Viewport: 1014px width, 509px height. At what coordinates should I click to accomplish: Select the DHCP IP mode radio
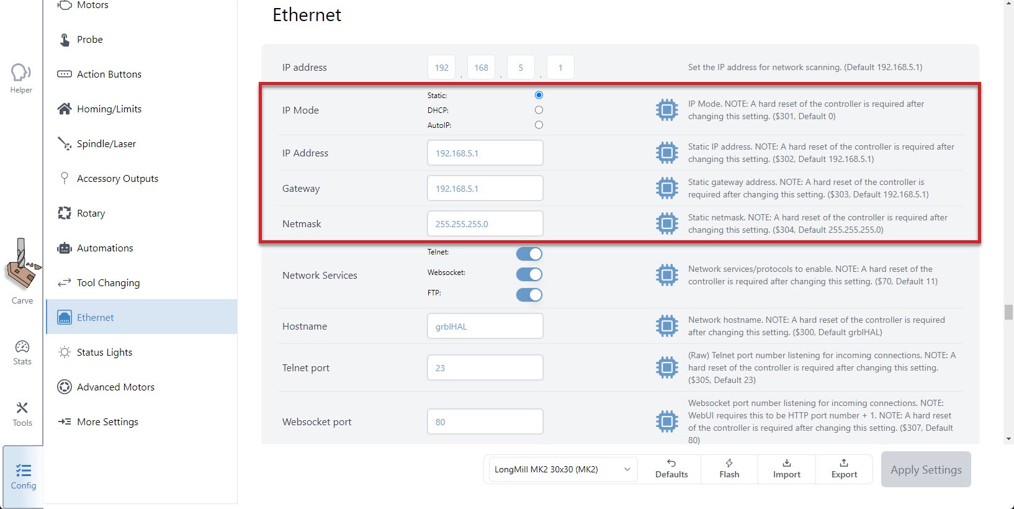click(x=539, y=110)
